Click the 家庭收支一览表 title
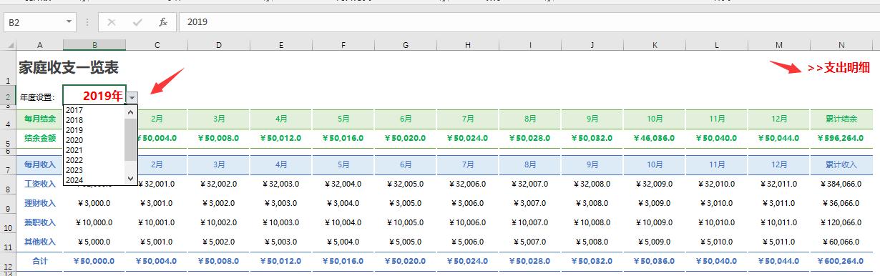 point(69,68)
